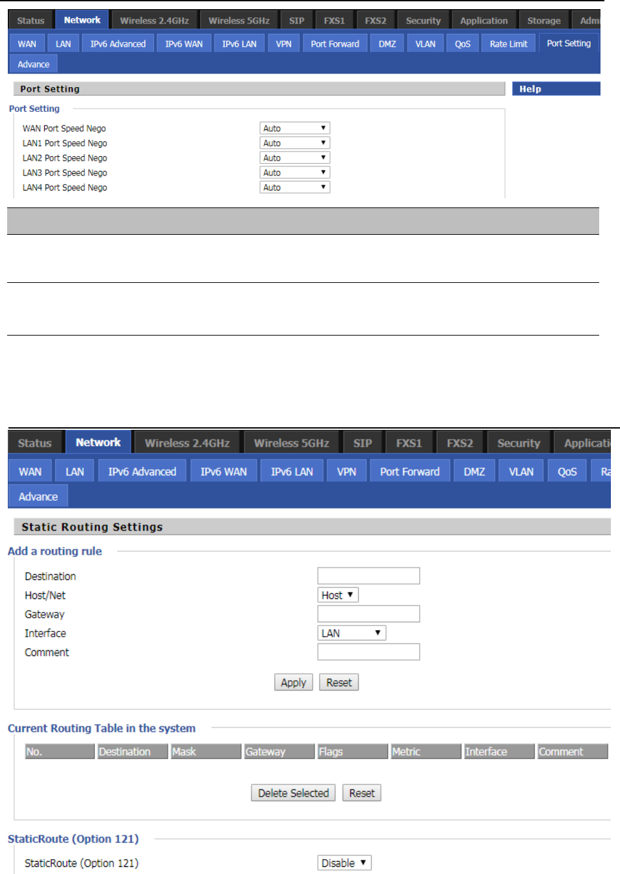Apply the new routing rule

pyautogui.click(x=294, y=682)
